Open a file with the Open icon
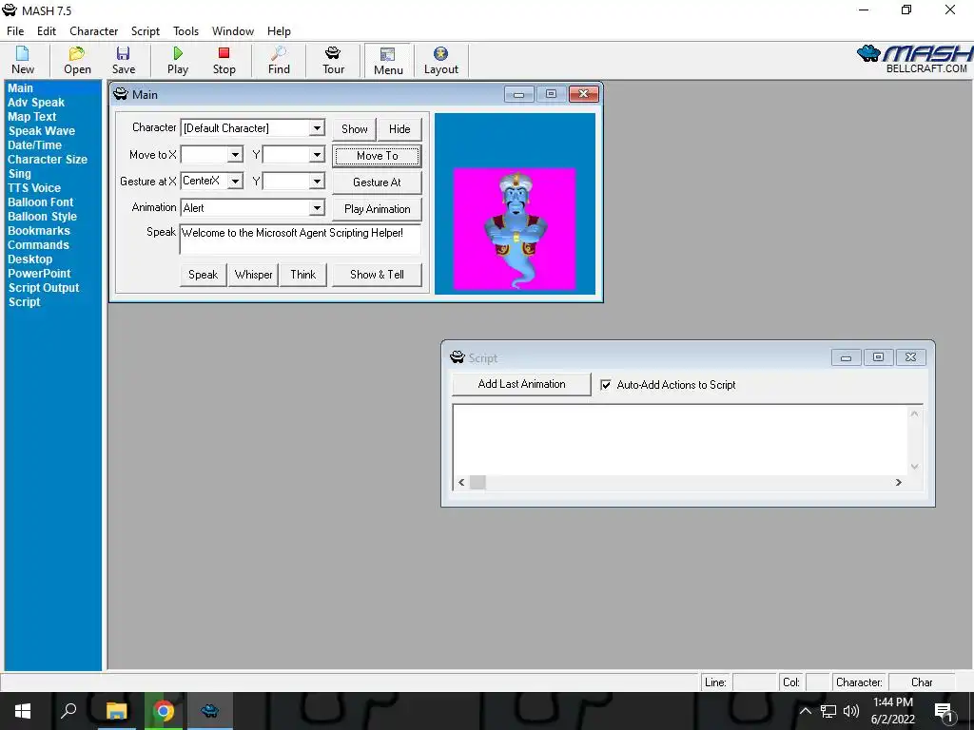Viewport: 974px width, 730px height. coord(77,60)
